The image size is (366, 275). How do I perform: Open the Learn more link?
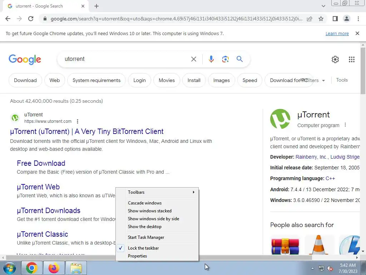pyautogui.click(x=337, y=34)
